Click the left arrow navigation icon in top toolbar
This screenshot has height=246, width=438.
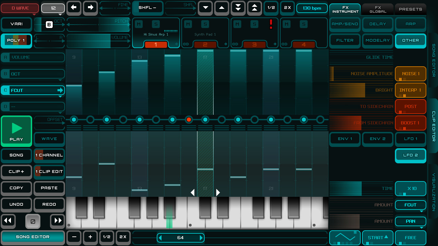click(74, 8)
